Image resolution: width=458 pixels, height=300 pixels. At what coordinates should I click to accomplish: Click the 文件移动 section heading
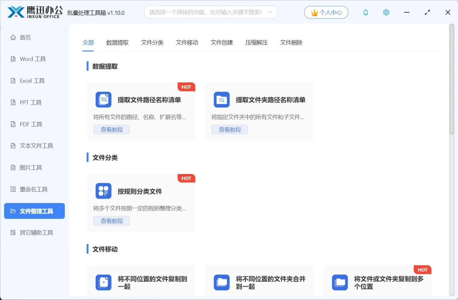point(105,249)
